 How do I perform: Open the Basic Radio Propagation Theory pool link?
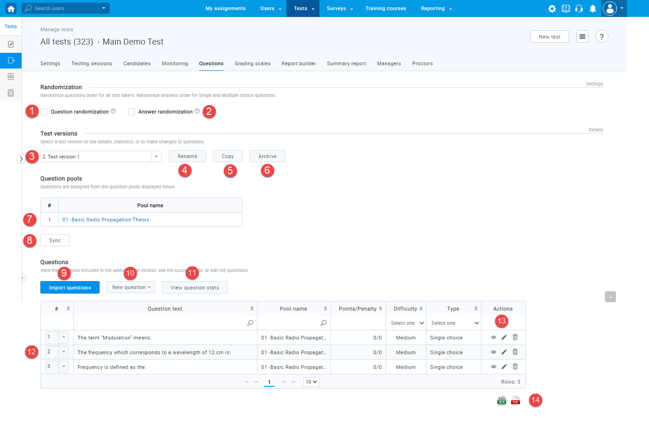click(106, 220)
